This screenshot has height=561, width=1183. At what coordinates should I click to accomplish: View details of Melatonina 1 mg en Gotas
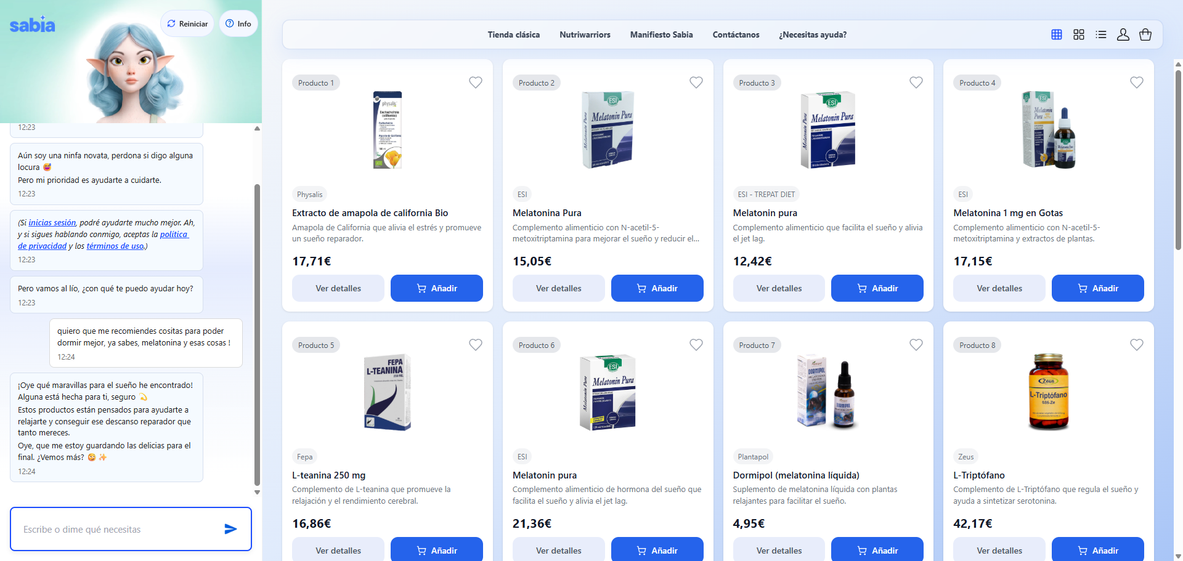pos(999,288)
